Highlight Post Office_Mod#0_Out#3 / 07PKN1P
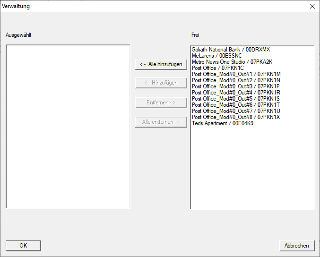Screen dimensions: 320x257 tap(236, 86)
